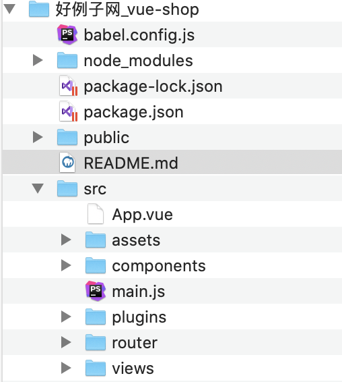Screen dimensions: 342x382
Task: Click the blank file icon of App.vue
Action: pos(96,214)
